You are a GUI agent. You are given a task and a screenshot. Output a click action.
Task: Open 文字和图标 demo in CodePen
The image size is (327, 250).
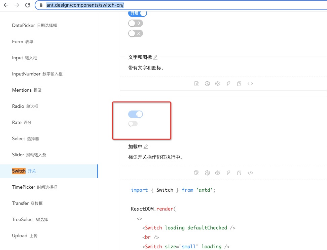[218, 84]
